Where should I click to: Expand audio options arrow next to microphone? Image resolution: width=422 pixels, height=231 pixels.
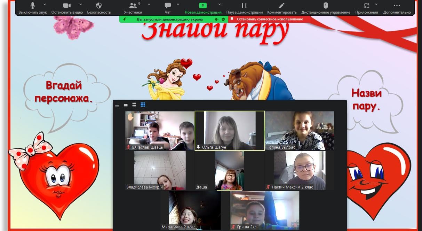(x=45, y=5)
